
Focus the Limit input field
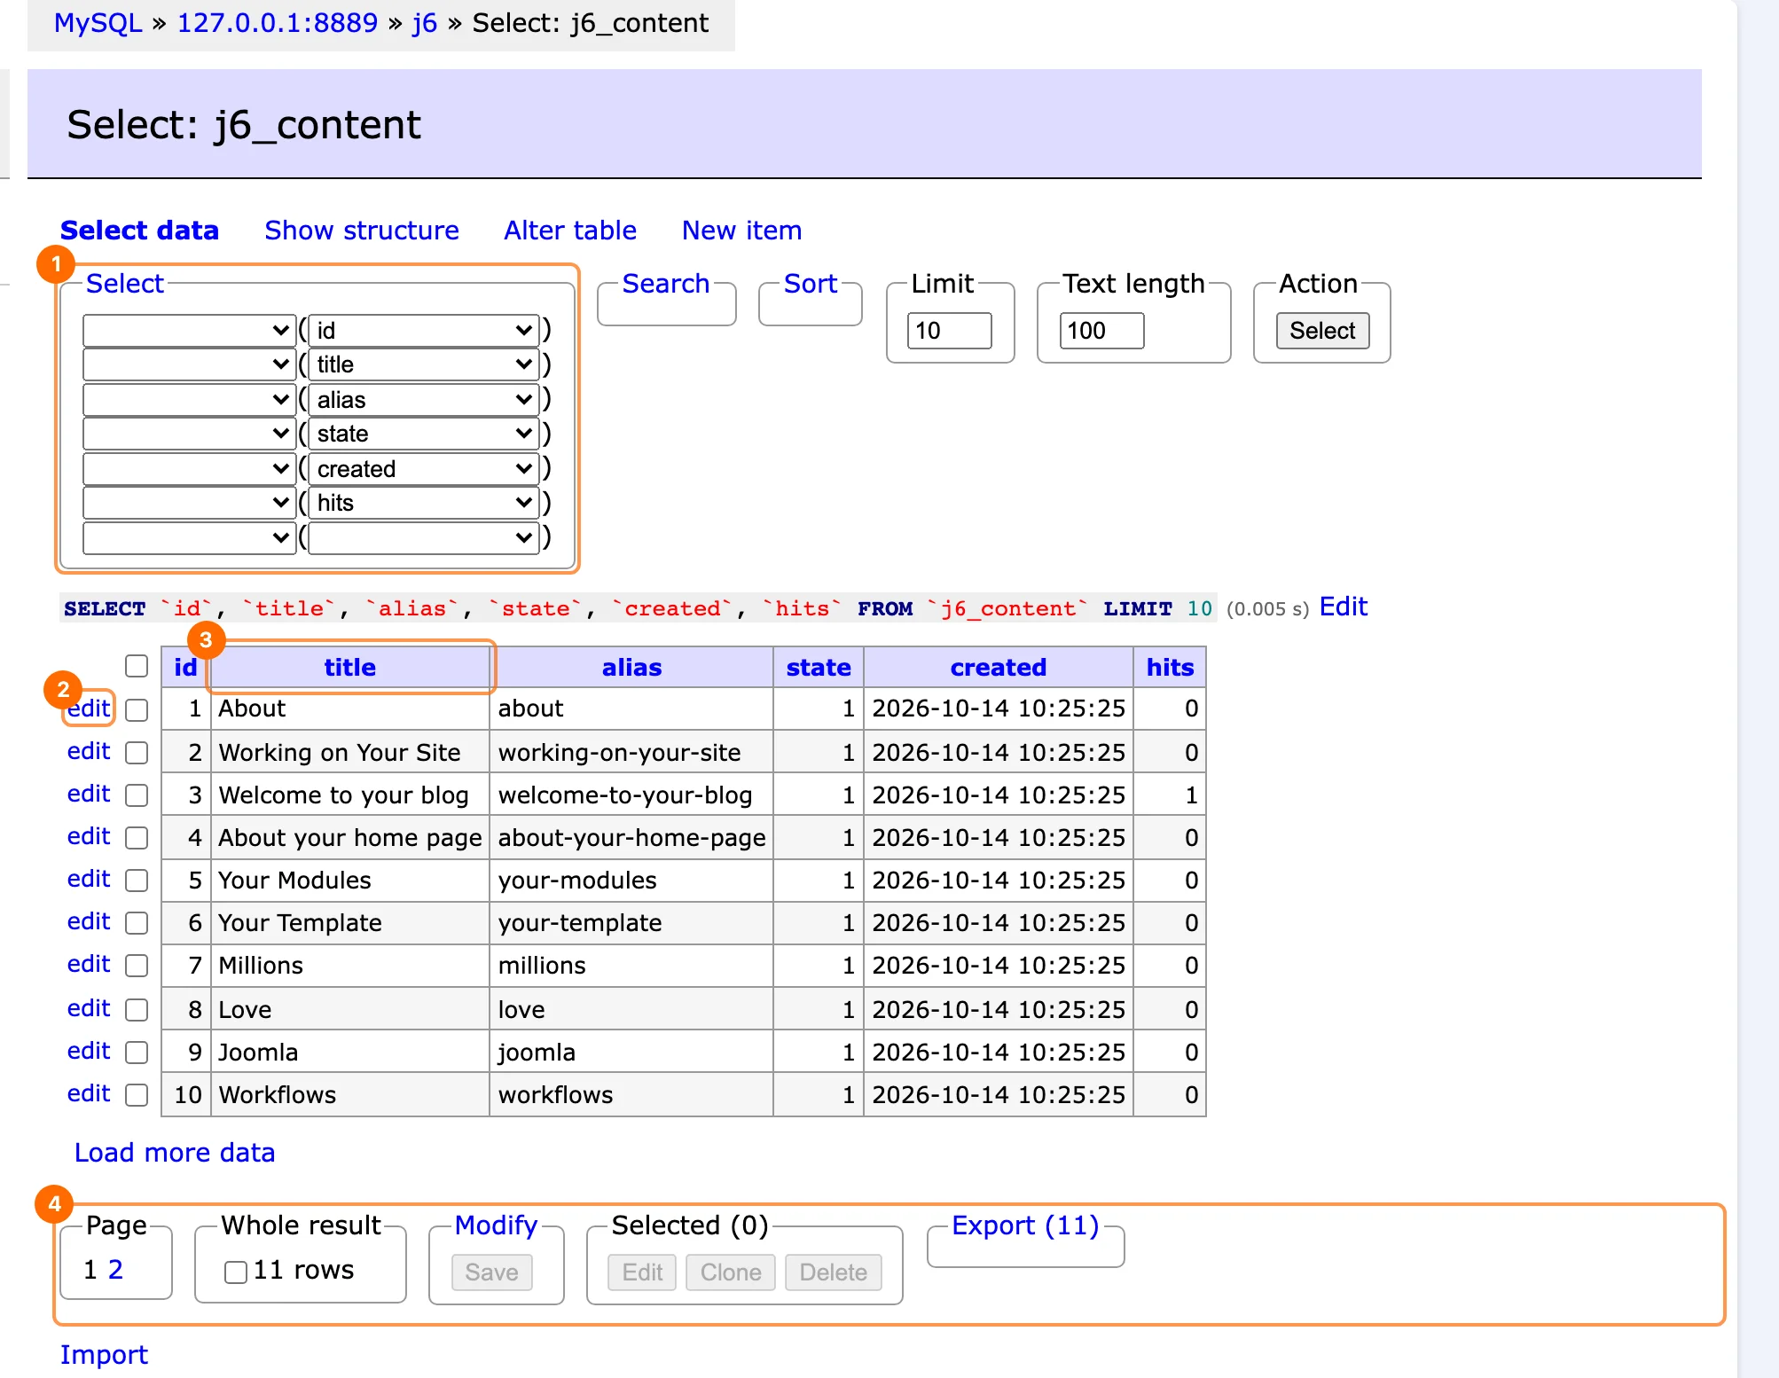click(949, 331)
